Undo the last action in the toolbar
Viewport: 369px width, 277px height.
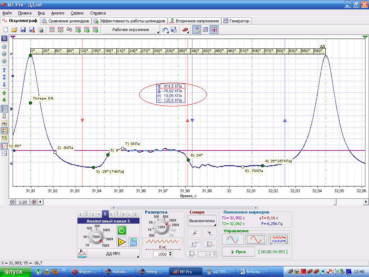(165, 30)
